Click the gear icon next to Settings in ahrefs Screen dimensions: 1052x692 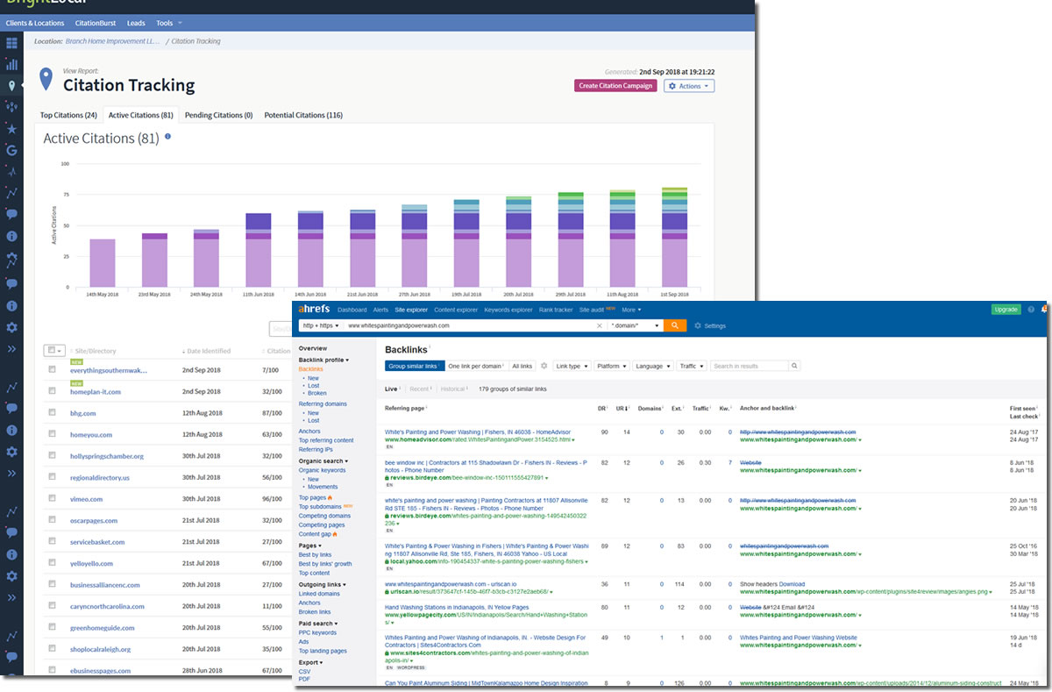point(698,325)
